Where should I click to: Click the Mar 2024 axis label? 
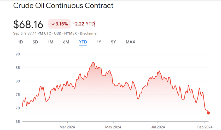click(x=67, y=127)
